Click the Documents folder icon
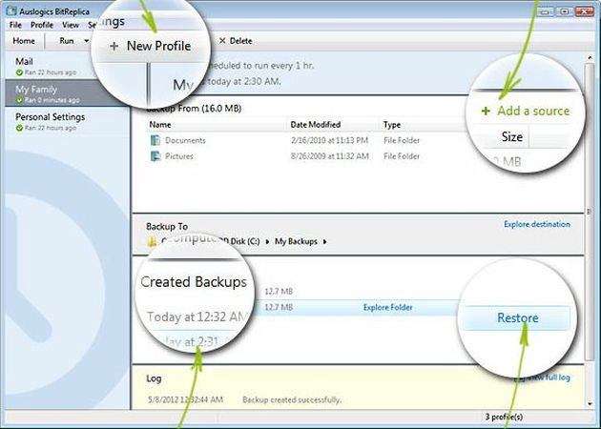The image size is (601, 429). 155,140
